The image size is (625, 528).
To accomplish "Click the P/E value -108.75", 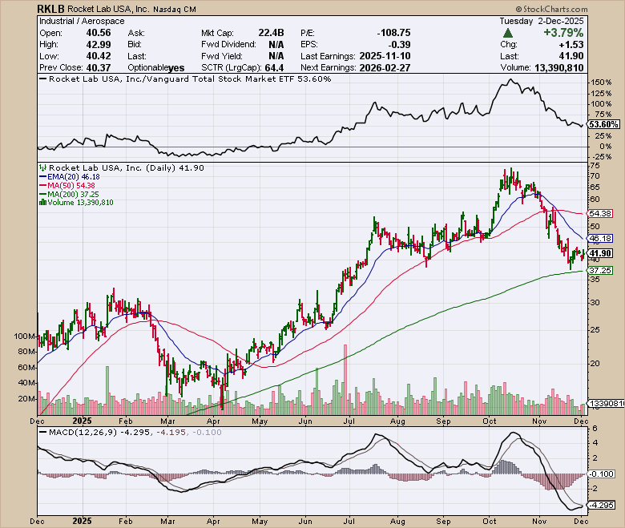I will [x=393, y=33].
